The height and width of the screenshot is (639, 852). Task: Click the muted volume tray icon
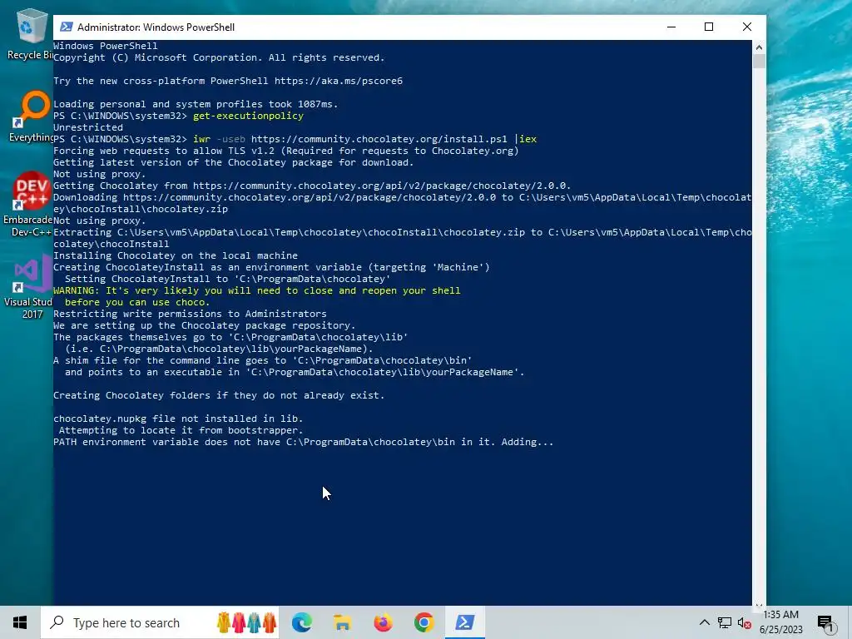[744, 622]
